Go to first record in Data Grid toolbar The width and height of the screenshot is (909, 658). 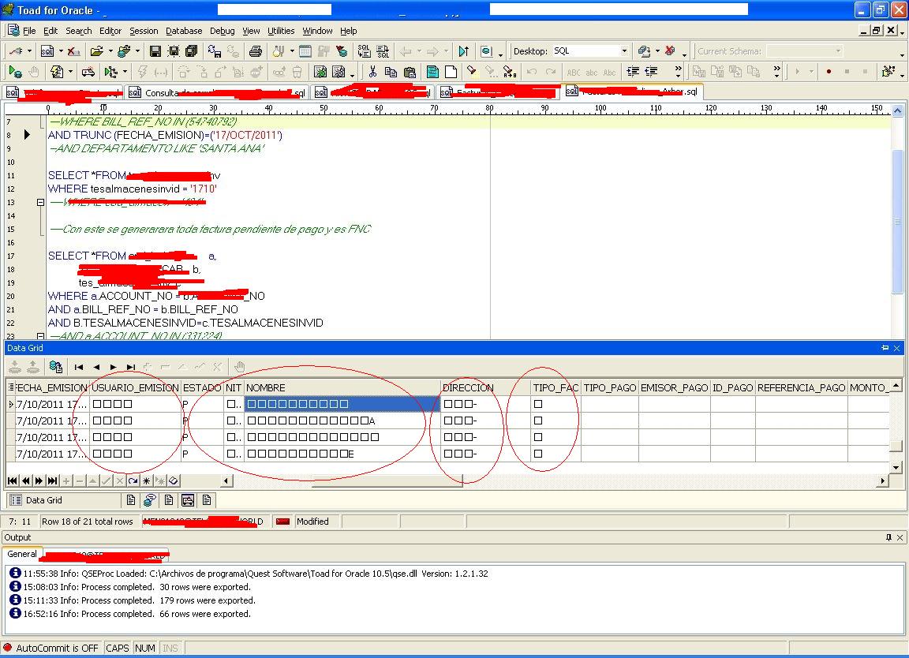[x=79, y=367]
